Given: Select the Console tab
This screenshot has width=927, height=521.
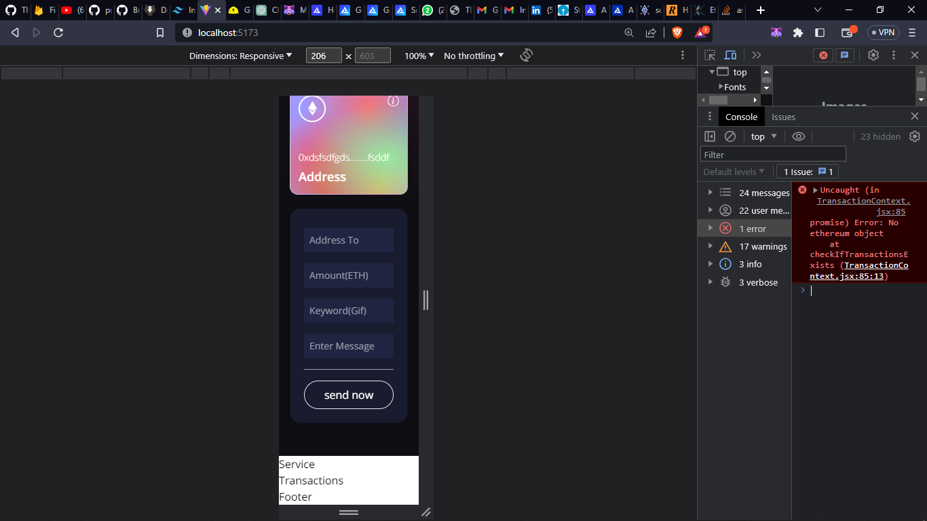Looking at the screenshot, I should pyautogui.click(x=741, y=116).
